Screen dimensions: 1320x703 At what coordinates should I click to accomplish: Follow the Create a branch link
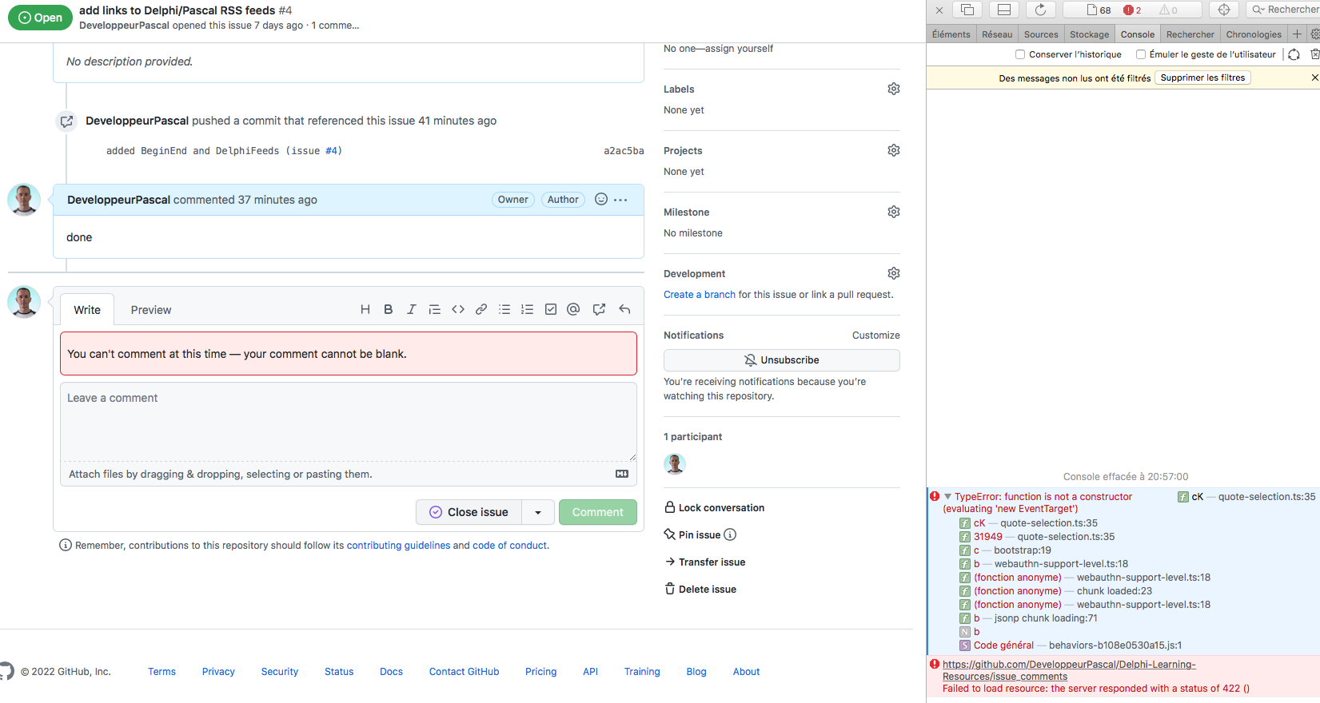coord(700,295)
